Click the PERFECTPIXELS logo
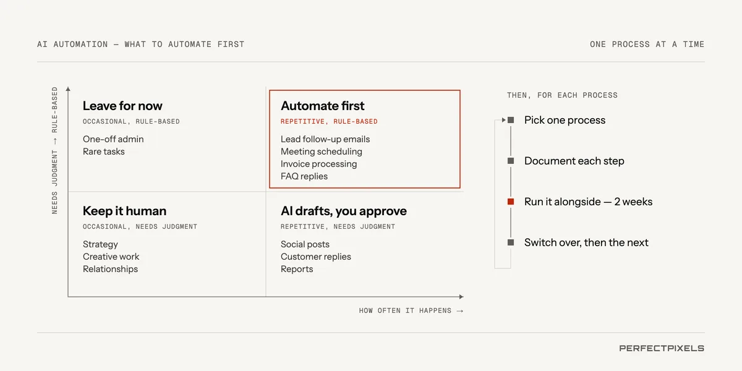The height and width of the screenshot is (371, 742). point(662,348)
